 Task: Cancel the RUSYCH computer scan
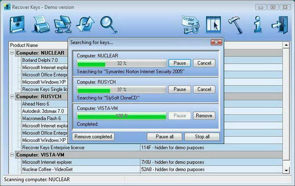(204, 89)
